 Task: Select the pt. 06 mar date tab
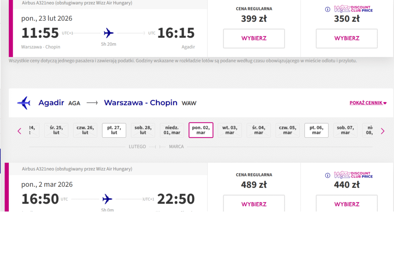click(x=316, y=130)
